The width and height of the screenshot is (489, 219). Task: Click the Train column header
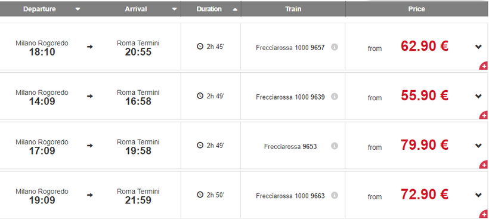click(x=293, y=9)
